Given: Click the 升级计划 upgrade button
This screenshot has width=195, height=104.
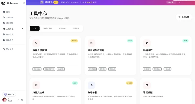Looking at the screenshot, I should tap(9, 95).
